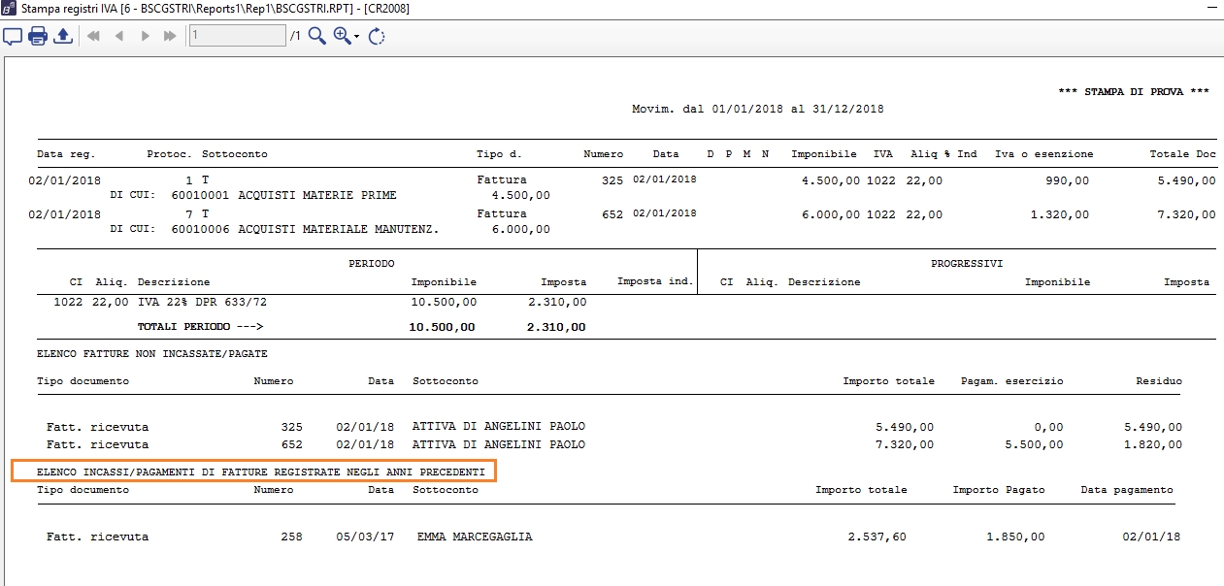Toggle the group tree panel icon
The image size is (1224, 586).
pyautogui.click(x=13, y=37)
